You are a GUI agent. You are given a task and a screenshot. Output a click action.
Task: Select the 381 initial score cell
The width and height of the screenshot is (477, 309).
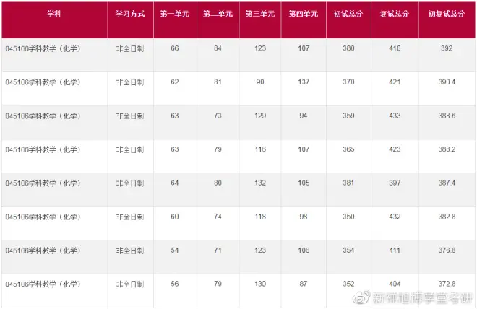click(x=348, y=183)
